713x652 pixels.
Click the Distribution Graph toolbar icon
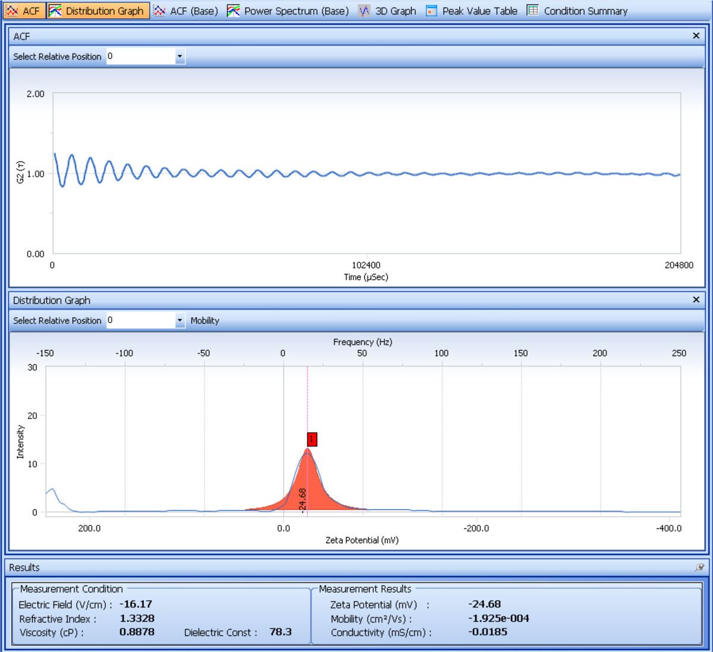[x=55, y=11]
